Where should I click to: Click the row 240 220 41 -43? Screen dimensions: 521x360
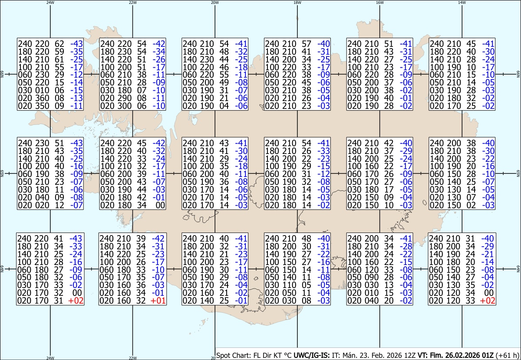[49, 238]
